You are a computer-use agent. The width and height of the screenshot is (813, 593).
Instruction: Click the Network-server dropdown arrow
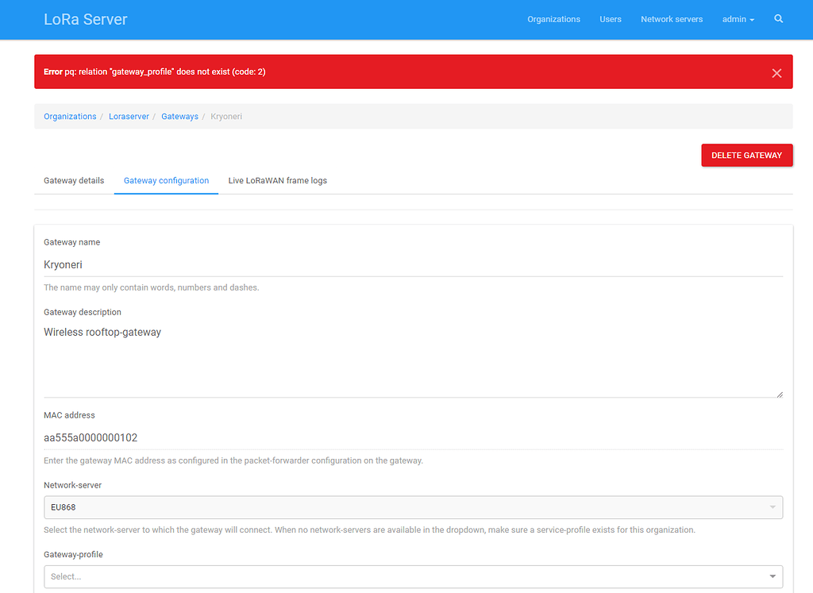[x=771, y=507]
